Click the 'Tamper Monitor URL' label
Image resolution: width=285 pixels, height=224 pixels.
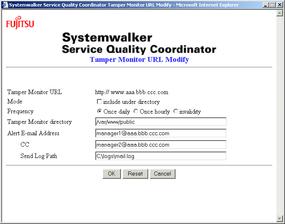(x=35, y=92)
